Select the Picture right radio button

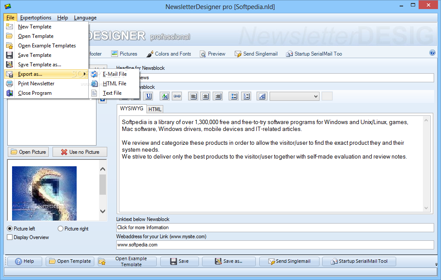click(x=60, y=228)
